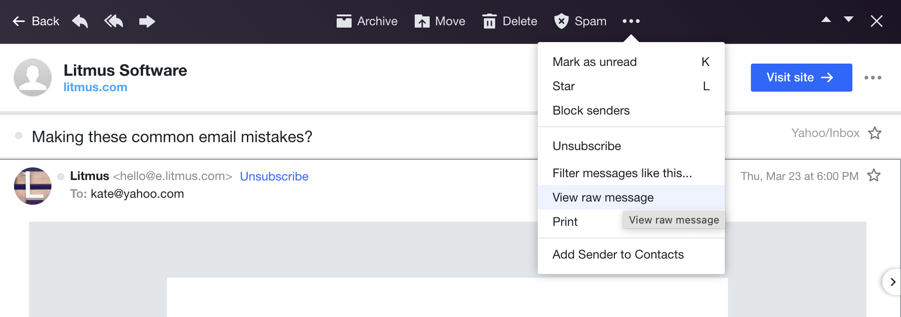Expand the hidden content with right chevron

click(x=892, y=282)
